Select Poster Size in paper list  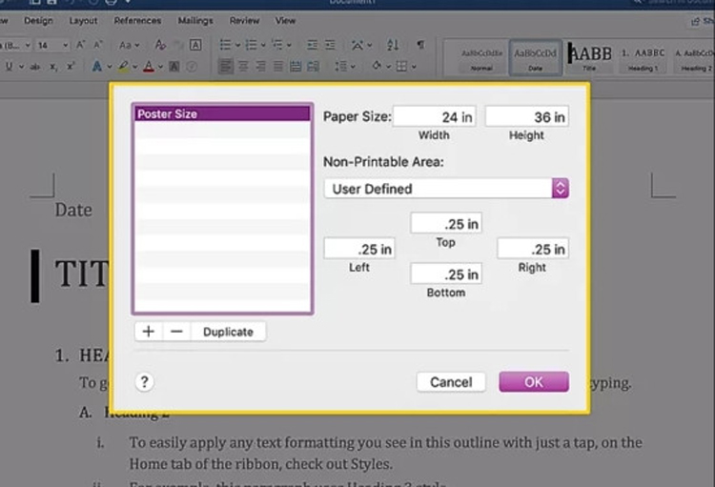pos(222,114)
